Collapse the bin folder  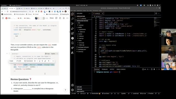coord(79,23)
